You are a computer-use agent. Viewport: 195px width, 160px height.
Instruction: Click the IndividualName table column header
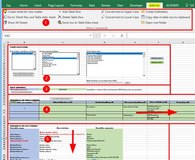tap(104, 102)
